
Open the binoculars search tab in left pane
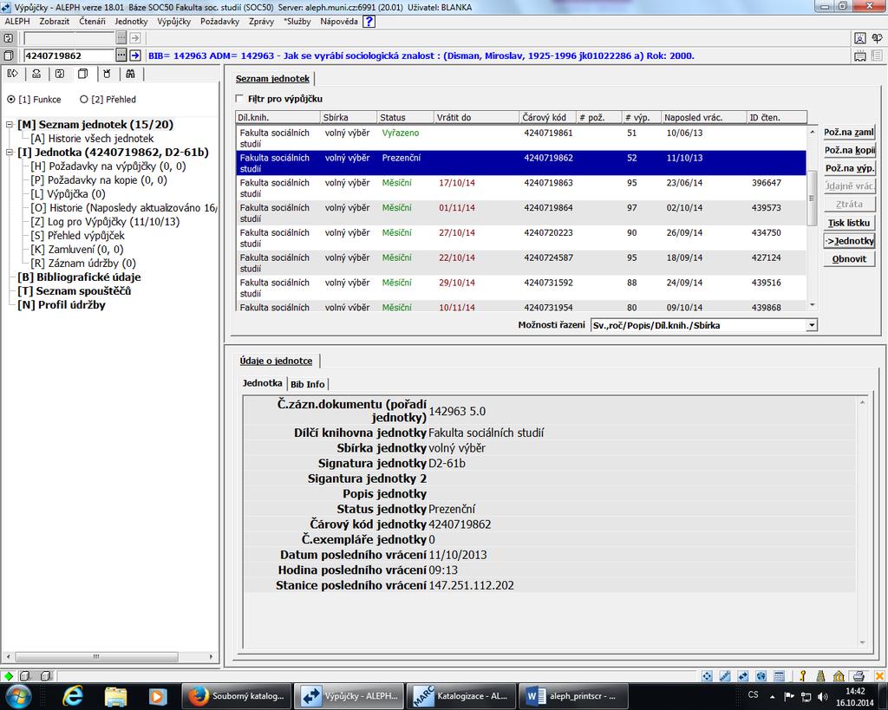[x=130, y=75]
